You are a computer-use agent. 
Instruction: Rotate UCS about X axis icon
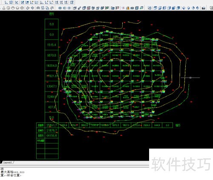tap(57, 2)
